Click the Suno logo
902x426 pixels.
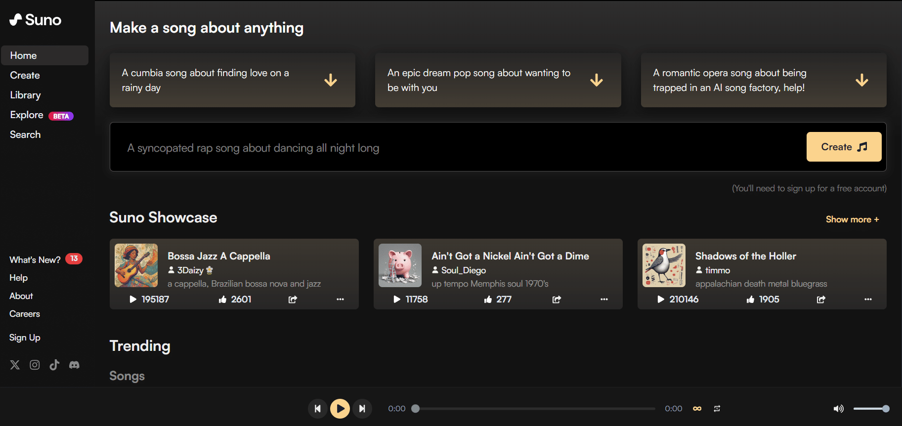click(x=36, y=20)
